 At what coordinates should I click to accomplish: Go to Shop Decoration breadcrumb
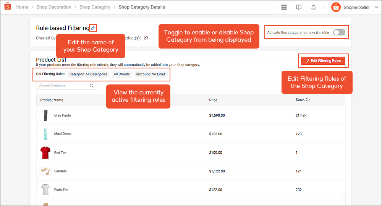pyautogui.click(x=54, y=7)
